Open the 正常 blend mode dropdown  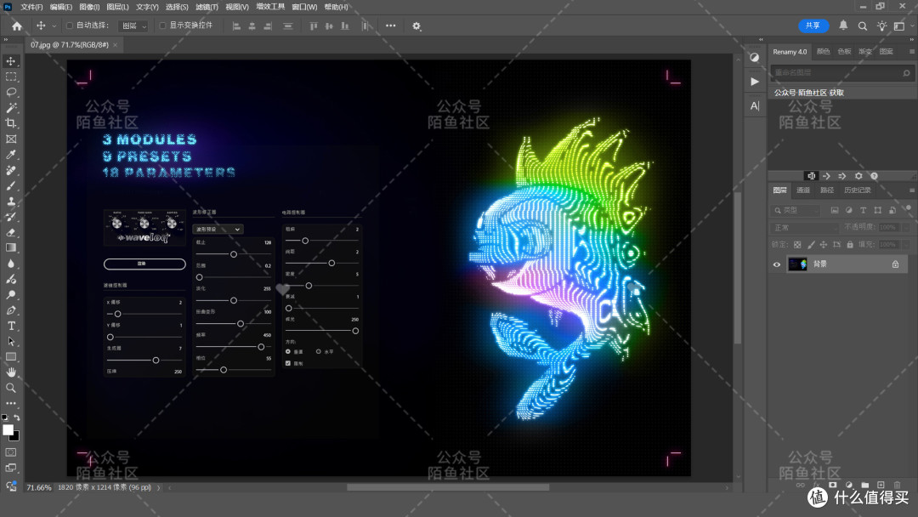[x=806, y=227]
